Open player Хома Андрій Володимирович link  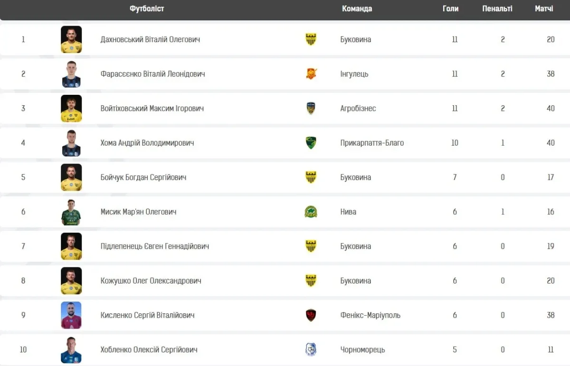tap(147, 143)
